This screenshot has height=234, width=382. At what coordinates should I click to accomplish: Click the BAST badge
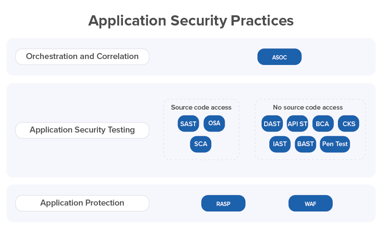pos(306,144)
